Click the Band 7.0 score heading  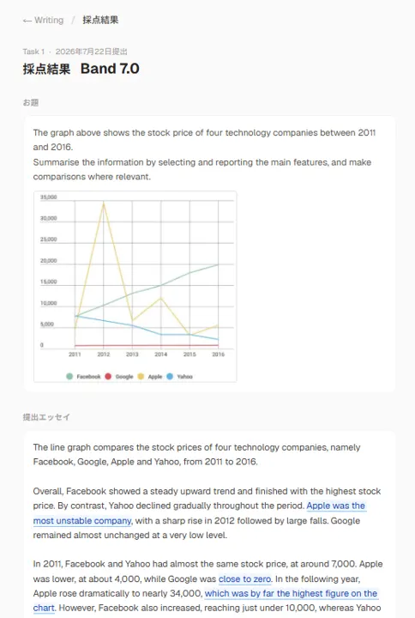click(x=110, y=69)
